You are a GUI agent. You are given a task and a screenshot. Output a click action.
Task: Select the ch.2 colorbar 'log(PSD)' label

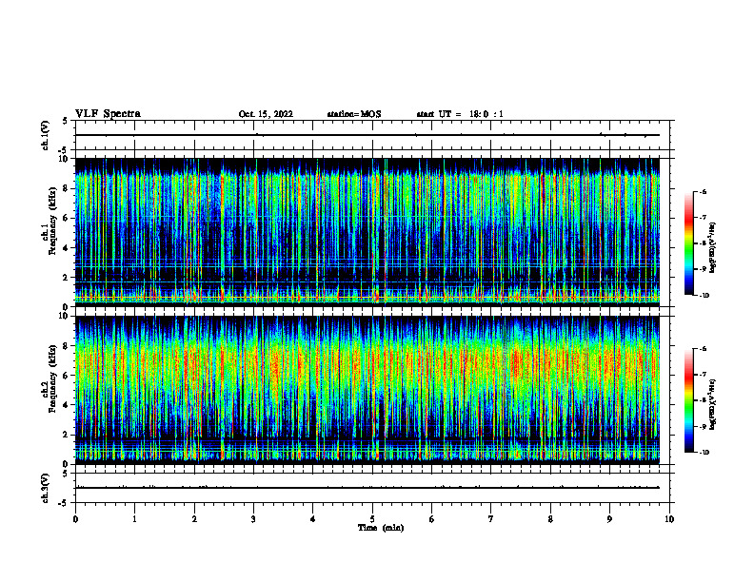coord(713,405)
